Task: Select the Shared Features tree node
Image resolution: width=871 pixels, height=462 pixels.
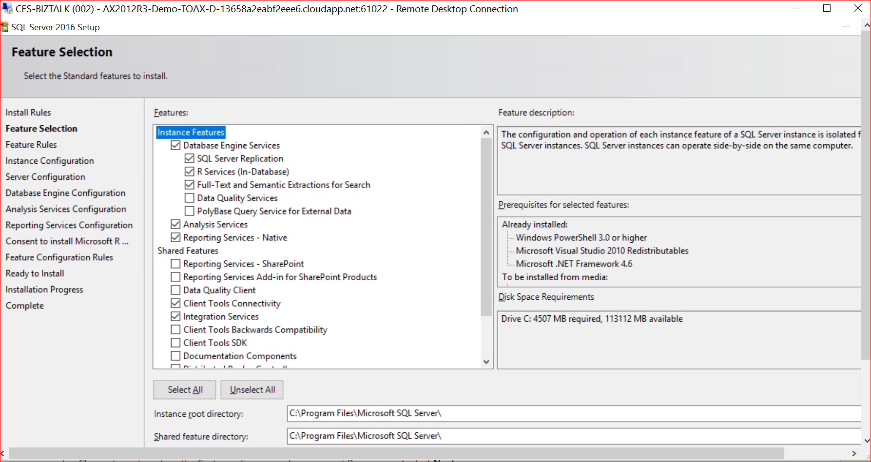Action: pos(188,250)
